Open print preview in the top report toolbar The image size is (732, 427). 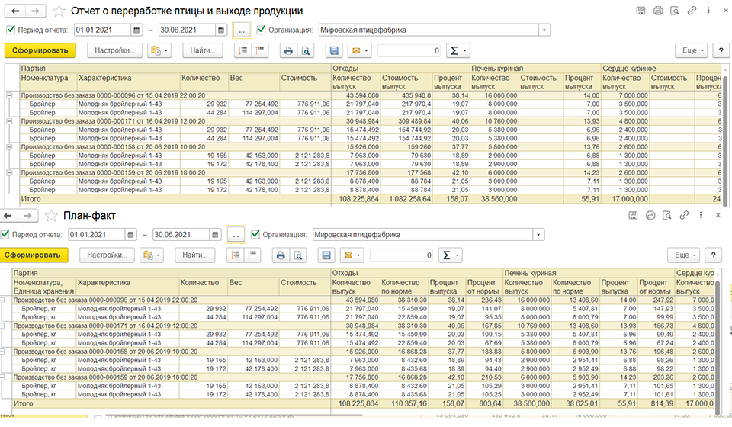click(306, 50)
